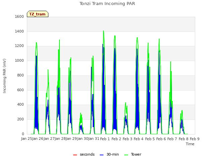
Task: Click the highest green Tower peak above Feb 1
Action: click(x=103, y=31)
